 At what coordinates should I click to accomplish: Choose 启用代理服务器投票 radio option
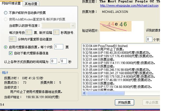coord(6,47)
